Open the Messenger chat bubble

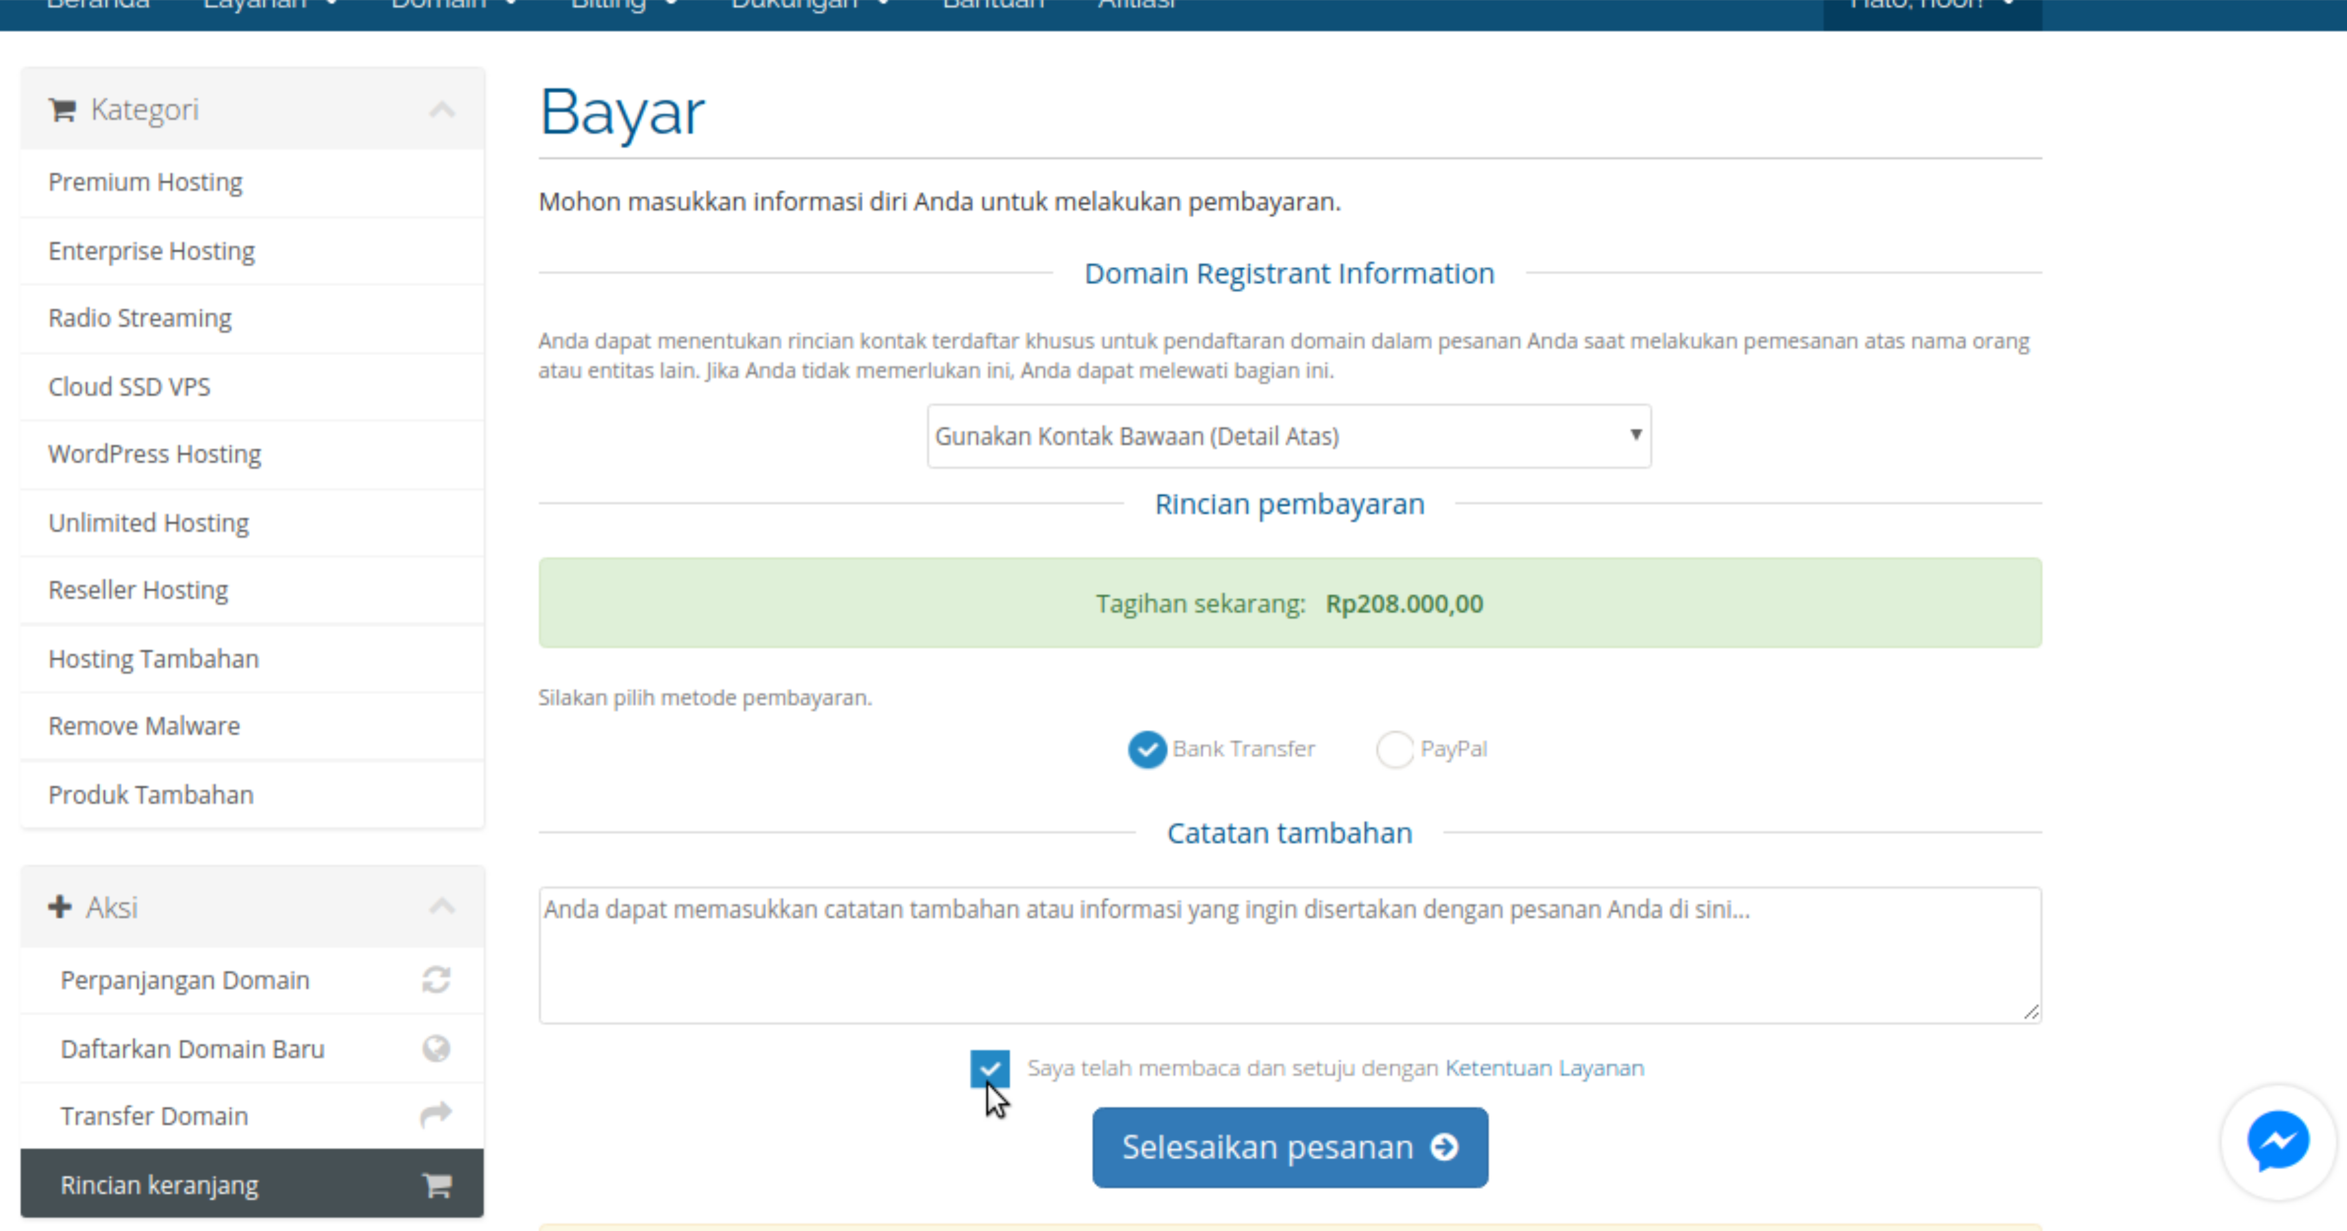[2278, 1141]
